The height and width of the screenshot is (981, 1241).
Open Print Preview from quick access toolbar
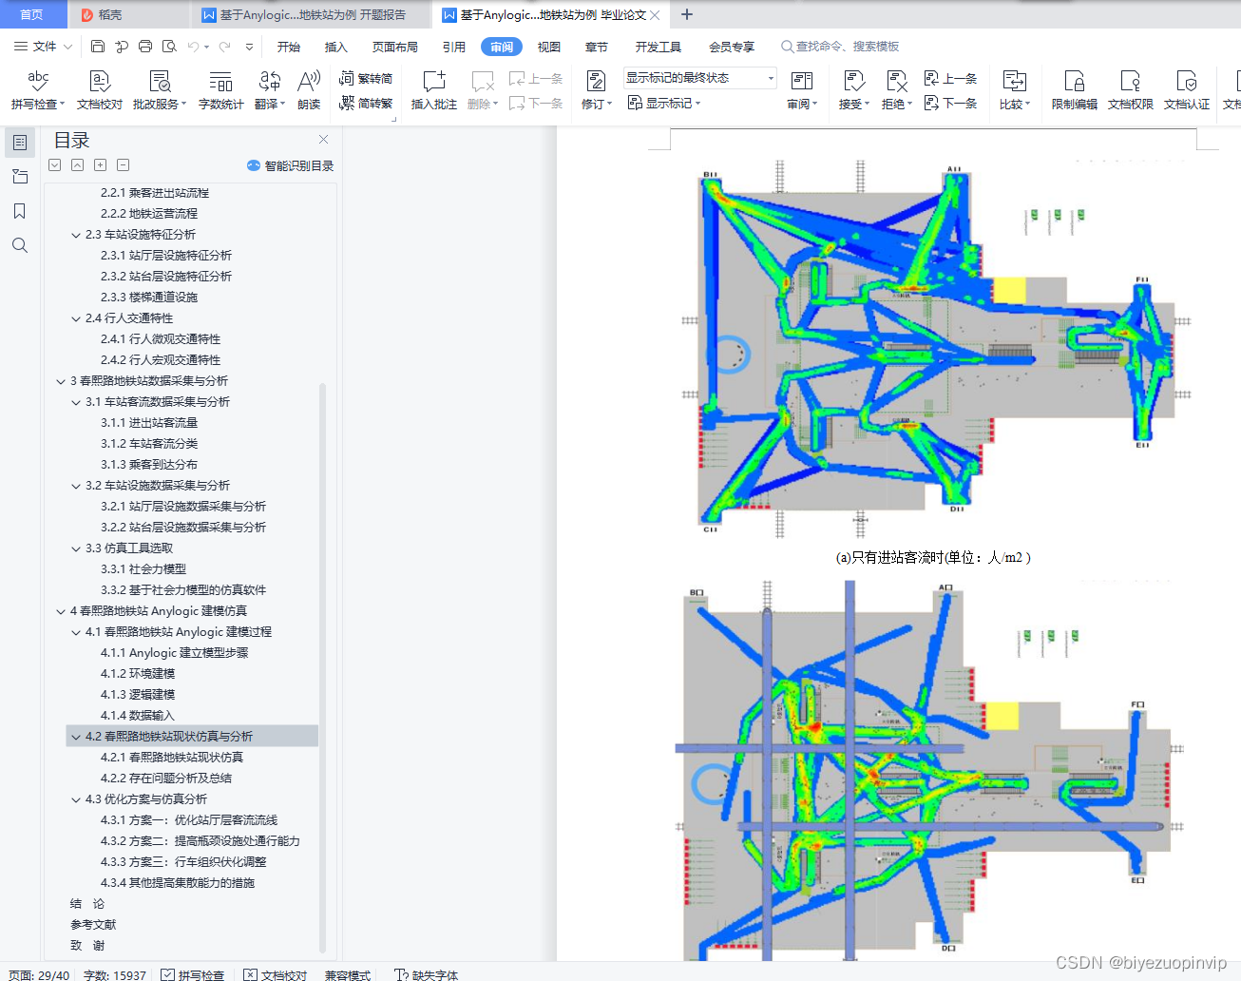(169, 46)
